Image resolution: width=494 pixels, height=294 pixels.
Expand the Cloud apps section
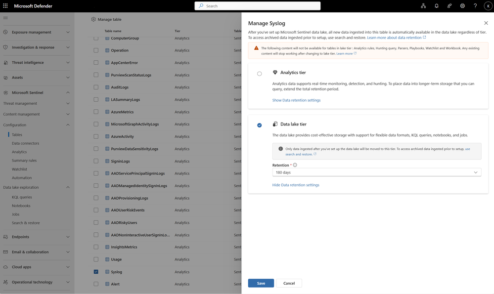(x=68, y=267)
